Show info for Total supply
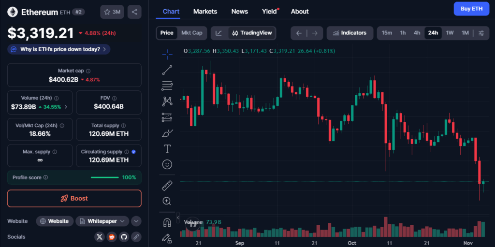 click(x=123, y=125)
